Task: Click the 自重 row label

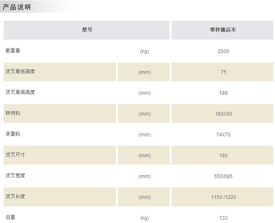Action: [11, 217]
